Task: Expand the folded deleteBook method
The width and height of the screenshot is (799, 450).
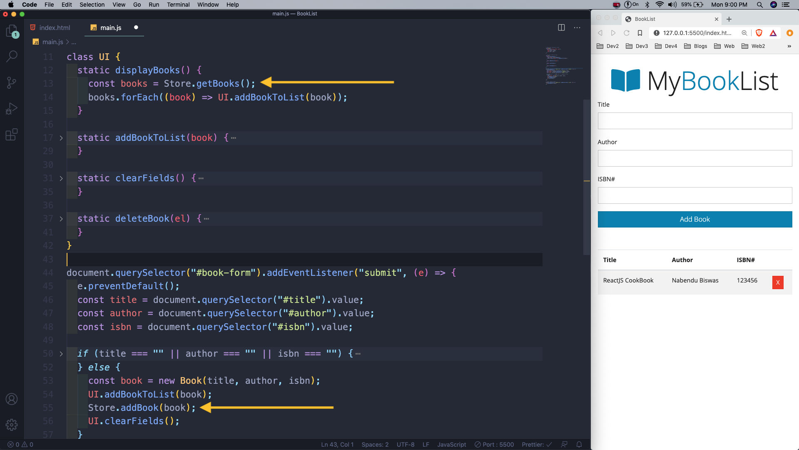Action: tap(61, 219)
